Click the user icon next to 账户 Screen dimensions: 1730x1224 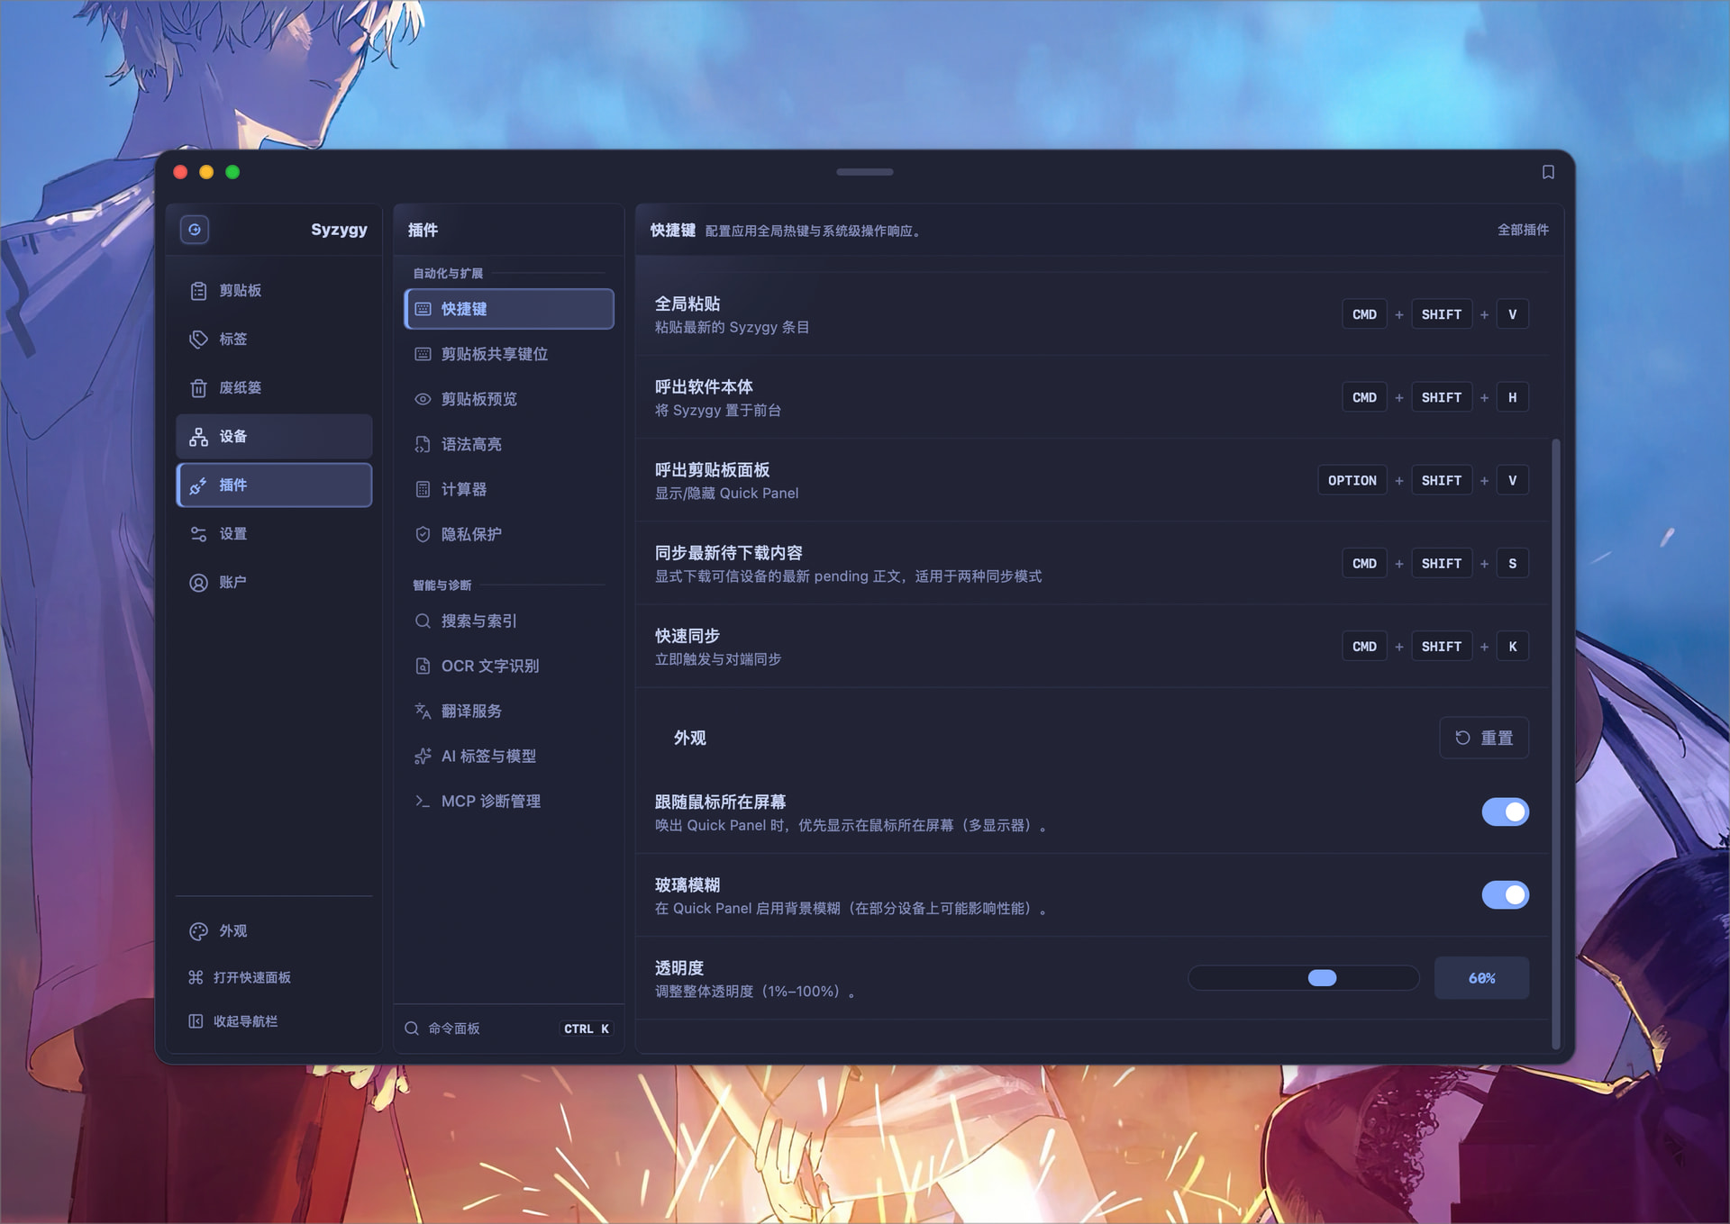pos(198,583)
